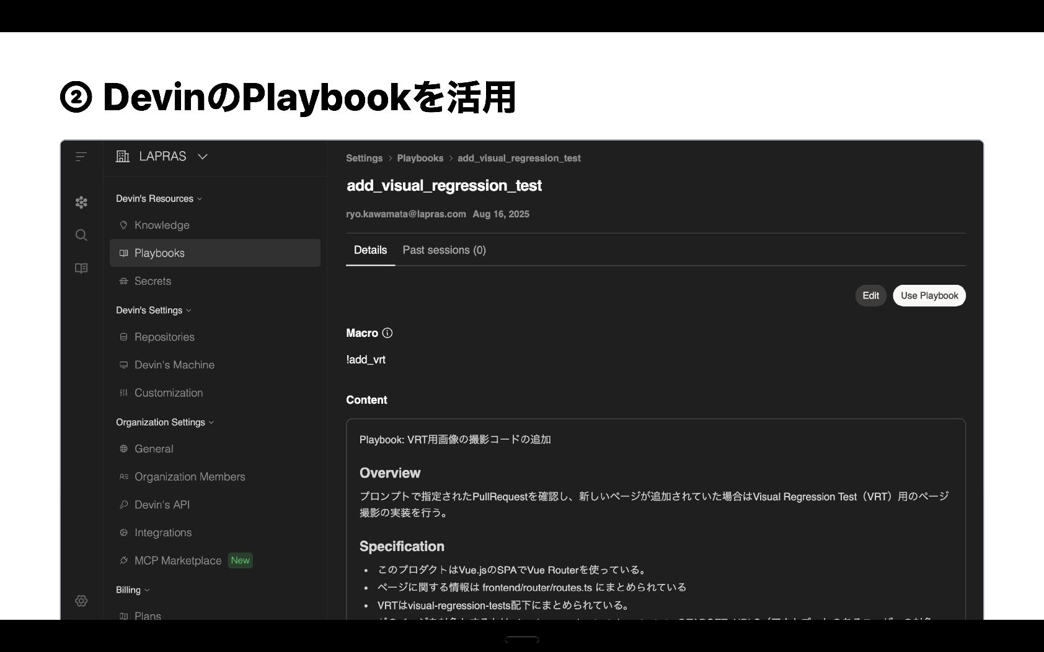Image resolution: width=1044 pixels, height=652 pixels.
Task: Click the add_visual_regression_test page title
Action: tap(444, 186)
